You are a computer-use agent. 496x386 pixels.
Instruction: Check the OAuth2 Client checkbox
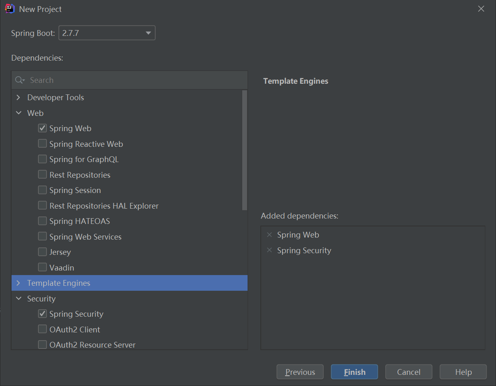[42, 330]
